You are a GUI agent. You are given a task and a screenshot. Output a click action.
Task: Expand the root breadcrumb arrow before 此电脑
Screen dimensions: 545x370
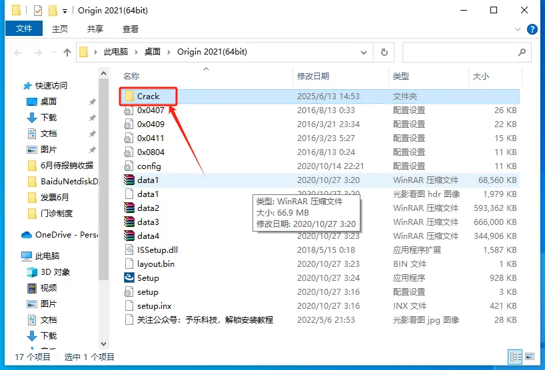(95, 52)
